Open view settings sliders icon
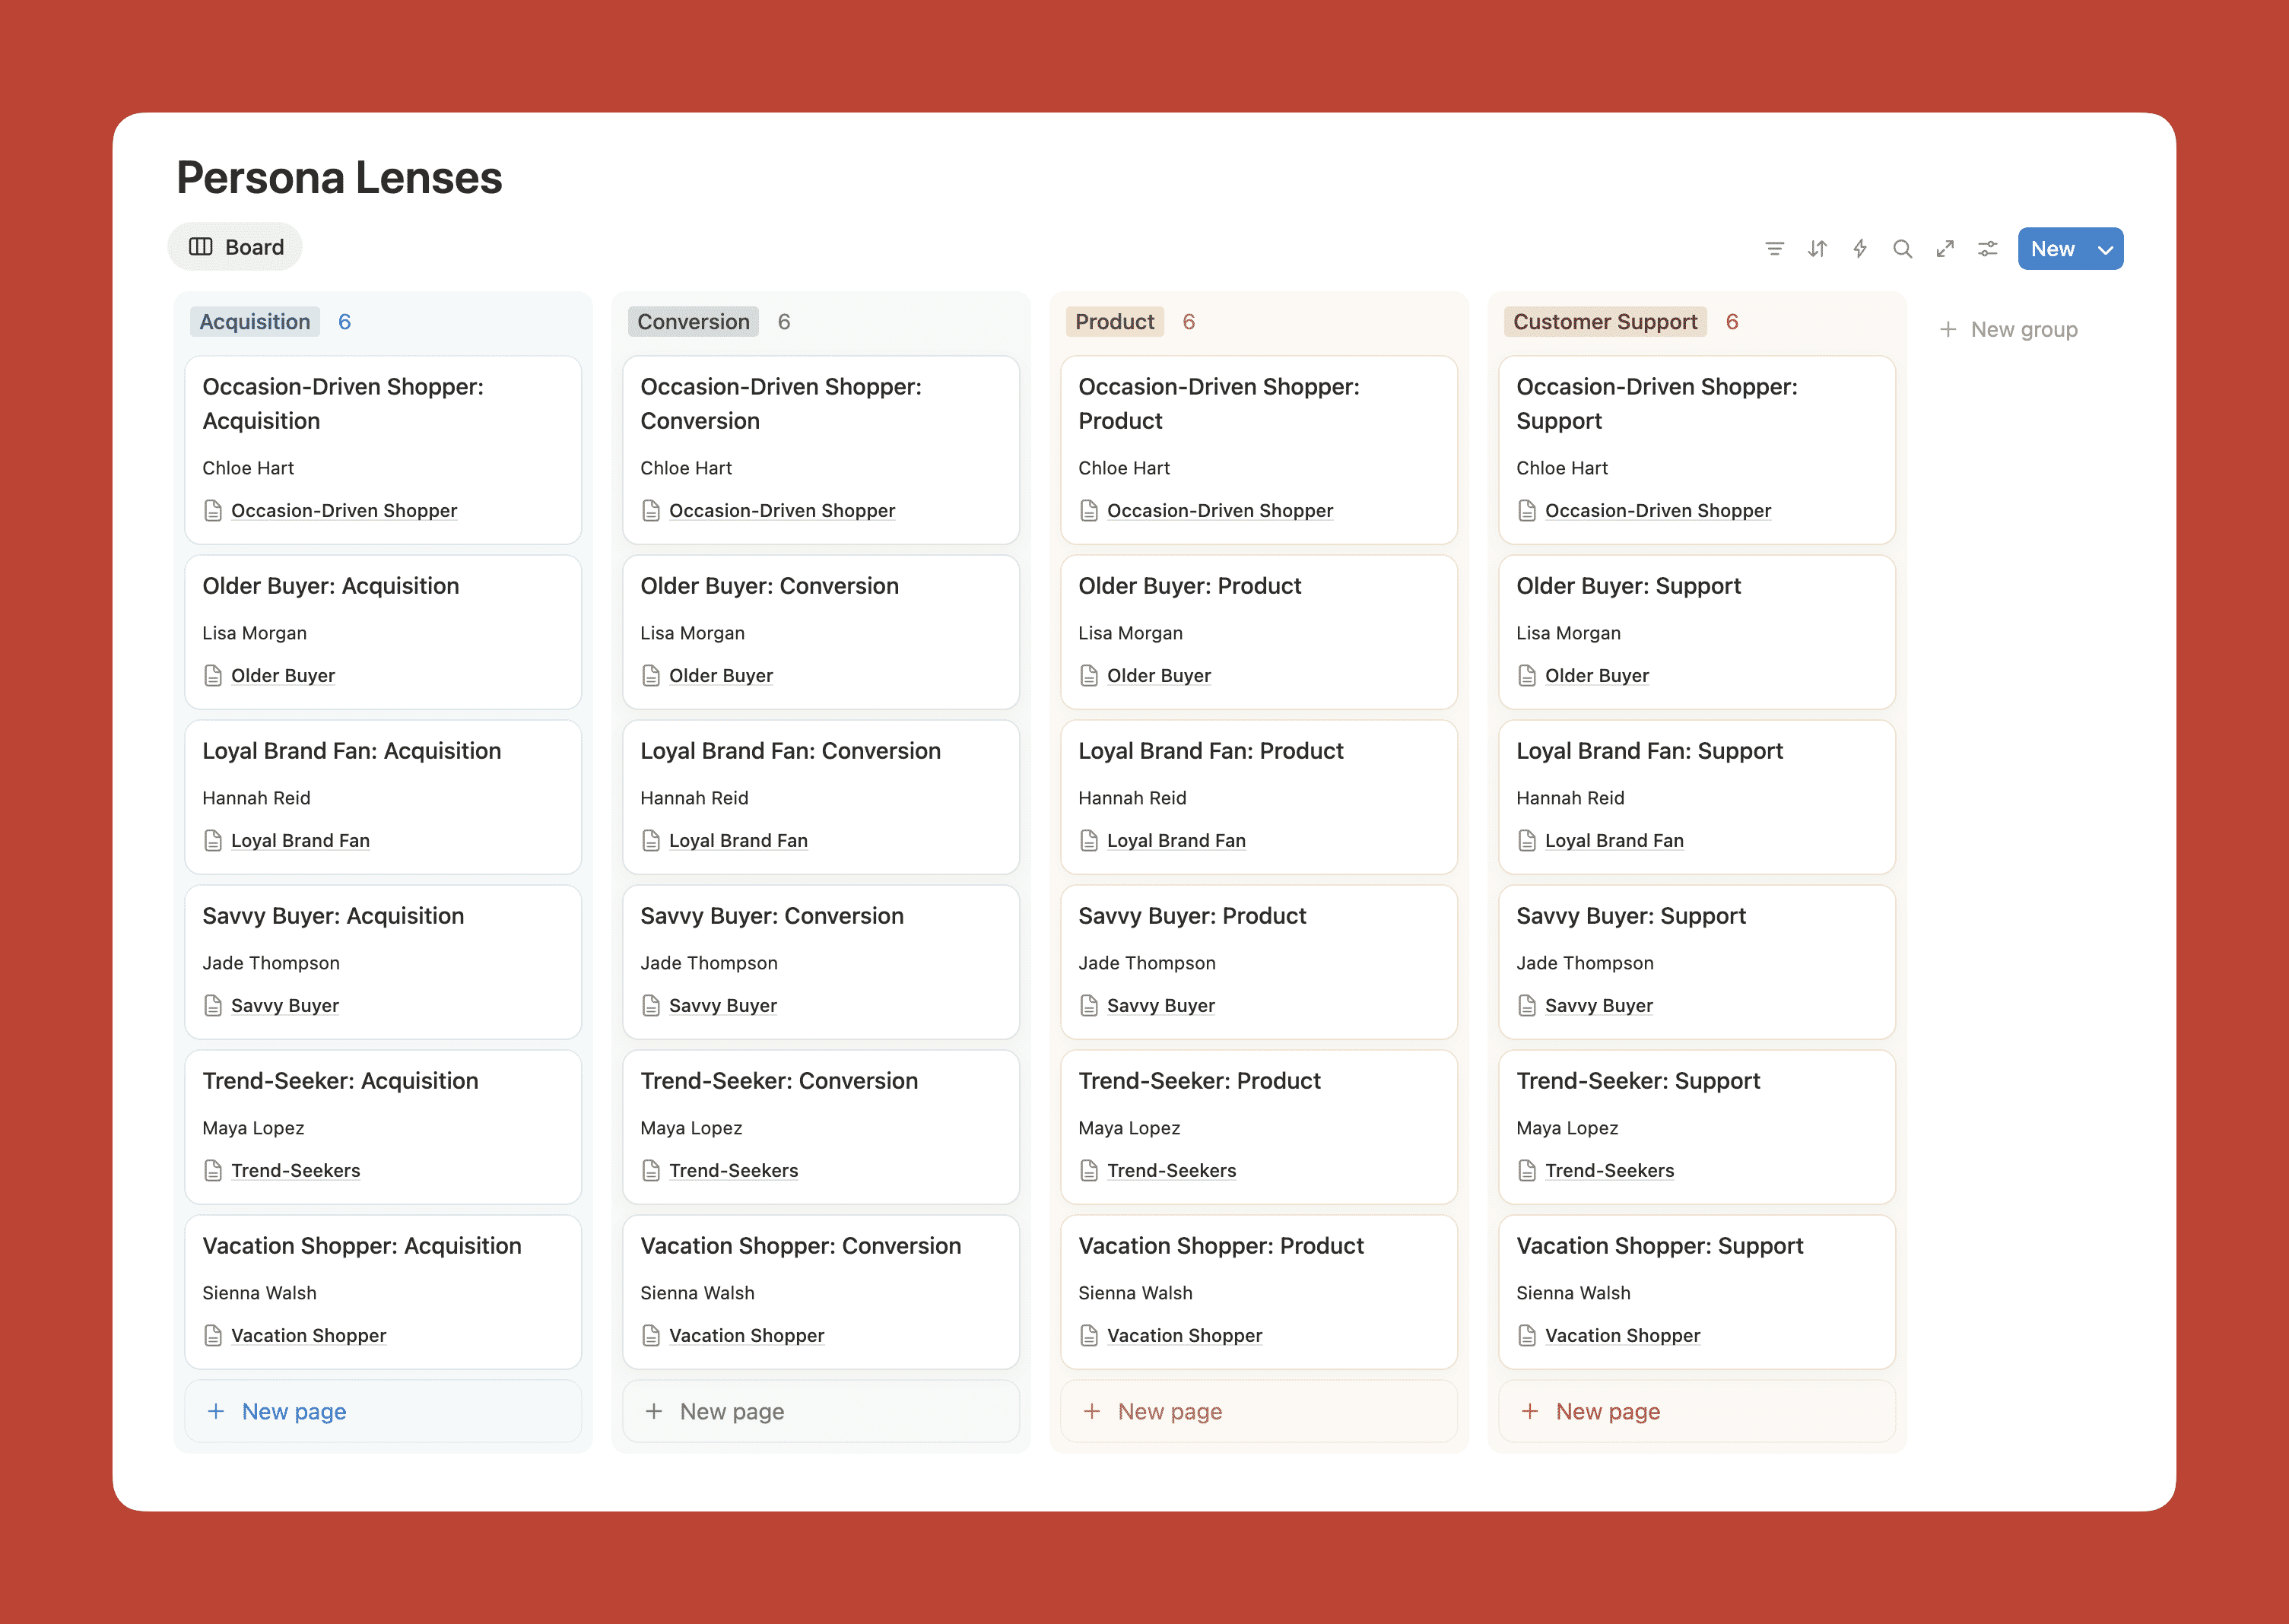 pos(1988,249)
